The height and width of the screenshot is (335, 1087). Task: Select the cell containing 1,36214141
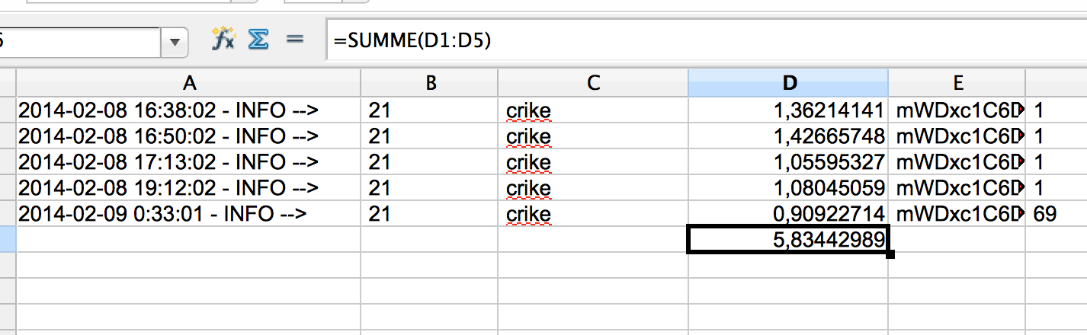[x=788, y=110]
